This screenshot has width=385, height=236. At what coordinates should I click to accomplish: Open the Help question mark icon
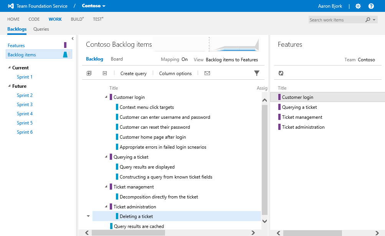pos(370,6)
